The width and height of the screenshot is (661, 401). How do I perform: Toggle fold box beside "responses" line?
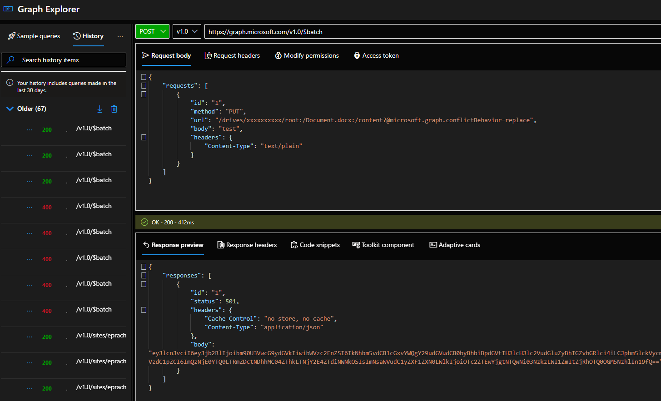point(144,275)
